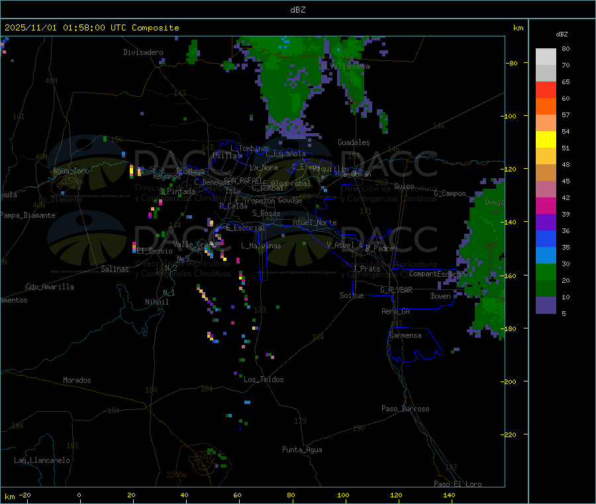The height and width of the screenshot is (504, 596).
Task: Select the El_Desvio place label
Action: pos(155,251)
